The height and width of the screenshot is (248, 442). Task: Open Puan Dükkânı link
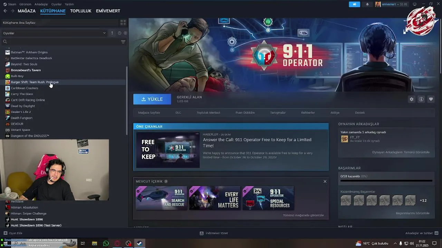tap(245, 113)
